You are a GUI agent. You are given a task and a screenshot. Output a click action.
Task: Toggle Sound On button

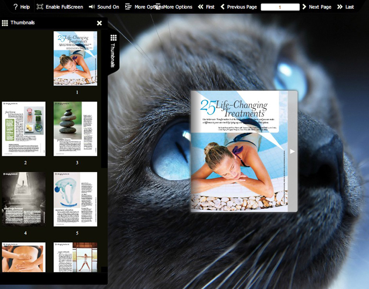coord(104,7)
